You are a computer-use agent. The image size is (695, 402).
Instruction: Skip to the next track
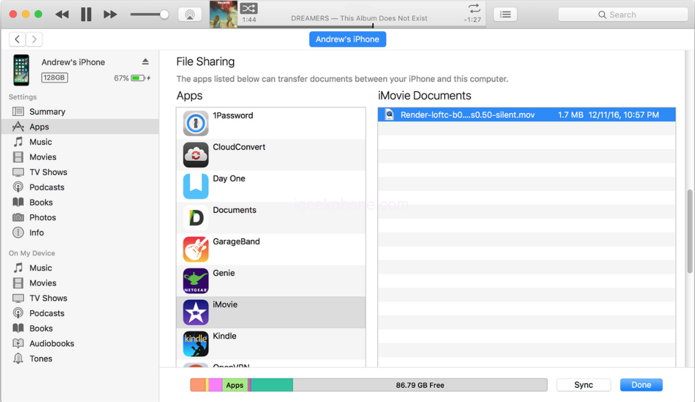pyautogui.click(x=110, y=14)
